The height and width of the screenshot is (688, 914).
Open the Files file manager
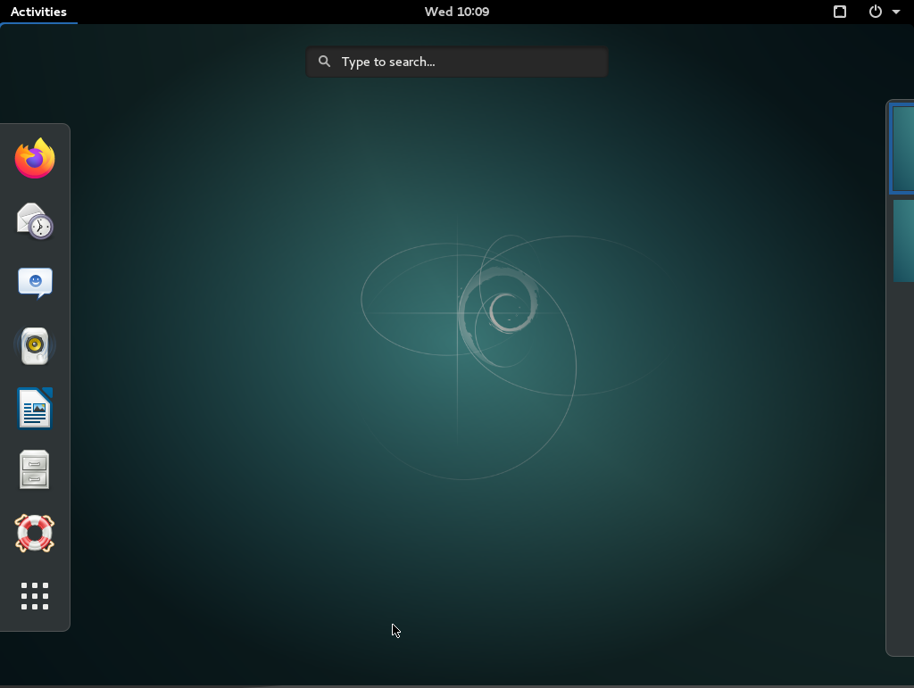coord(35,469)
